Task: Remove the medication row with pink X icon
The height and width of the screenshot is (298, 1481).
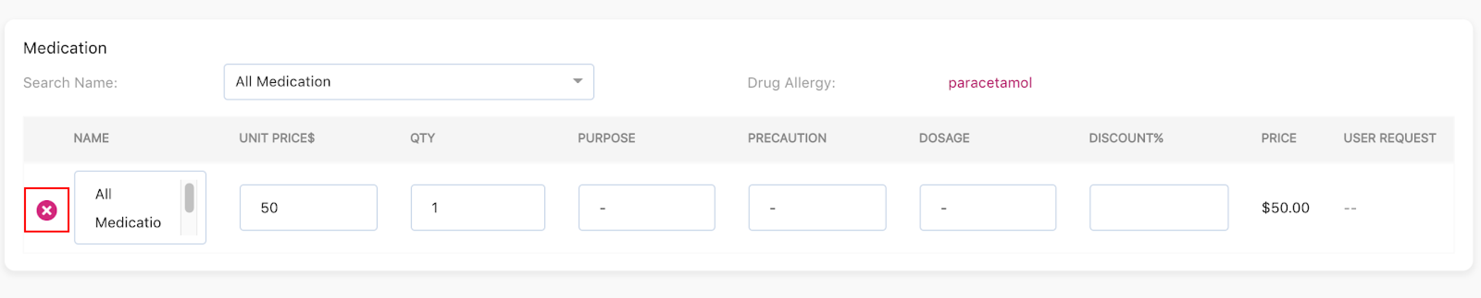Action: (x=47, y=210)
